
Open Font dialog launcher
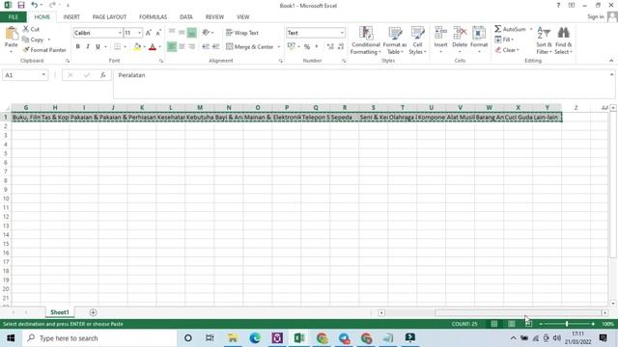coord(161,61)
